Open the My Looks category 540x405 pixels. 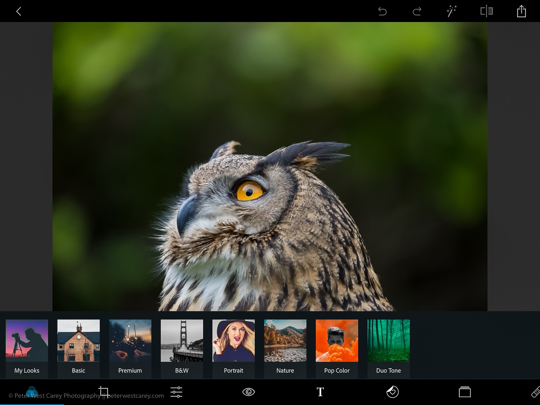click(27, 348)
